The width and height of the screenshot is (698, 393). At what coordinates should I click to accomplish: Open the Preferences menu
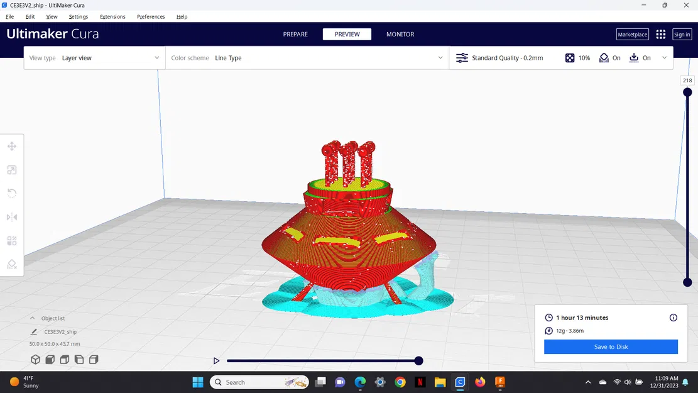point(151,16)
